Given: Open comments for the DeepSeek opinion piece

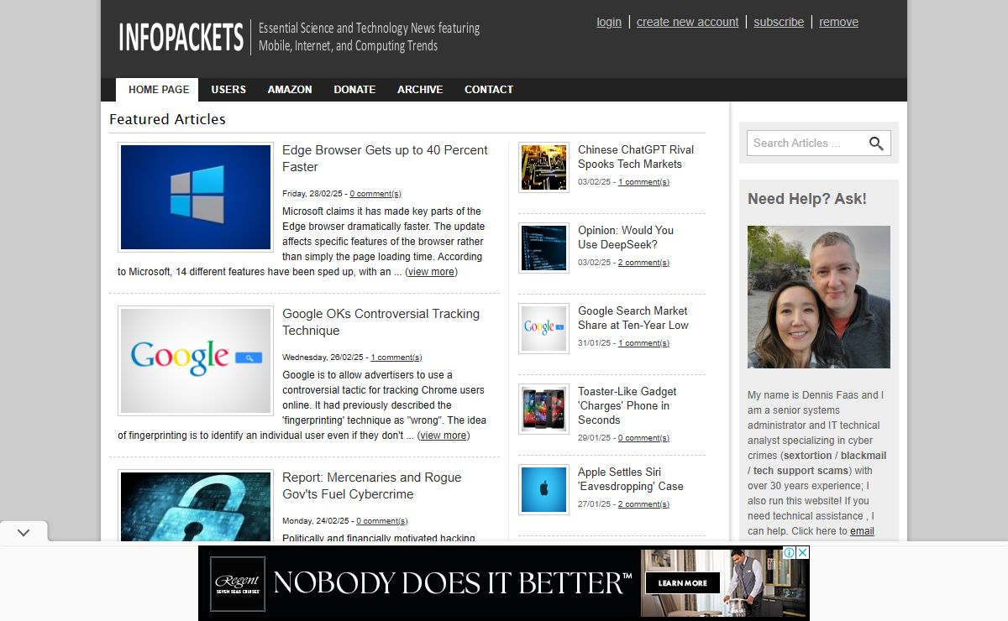Looking at the screenshot, I should click(643, 263).
